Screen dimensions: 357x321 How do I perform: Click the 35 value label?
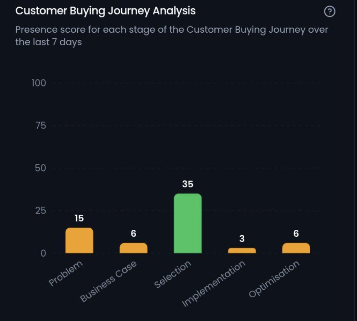pos(188,184)
